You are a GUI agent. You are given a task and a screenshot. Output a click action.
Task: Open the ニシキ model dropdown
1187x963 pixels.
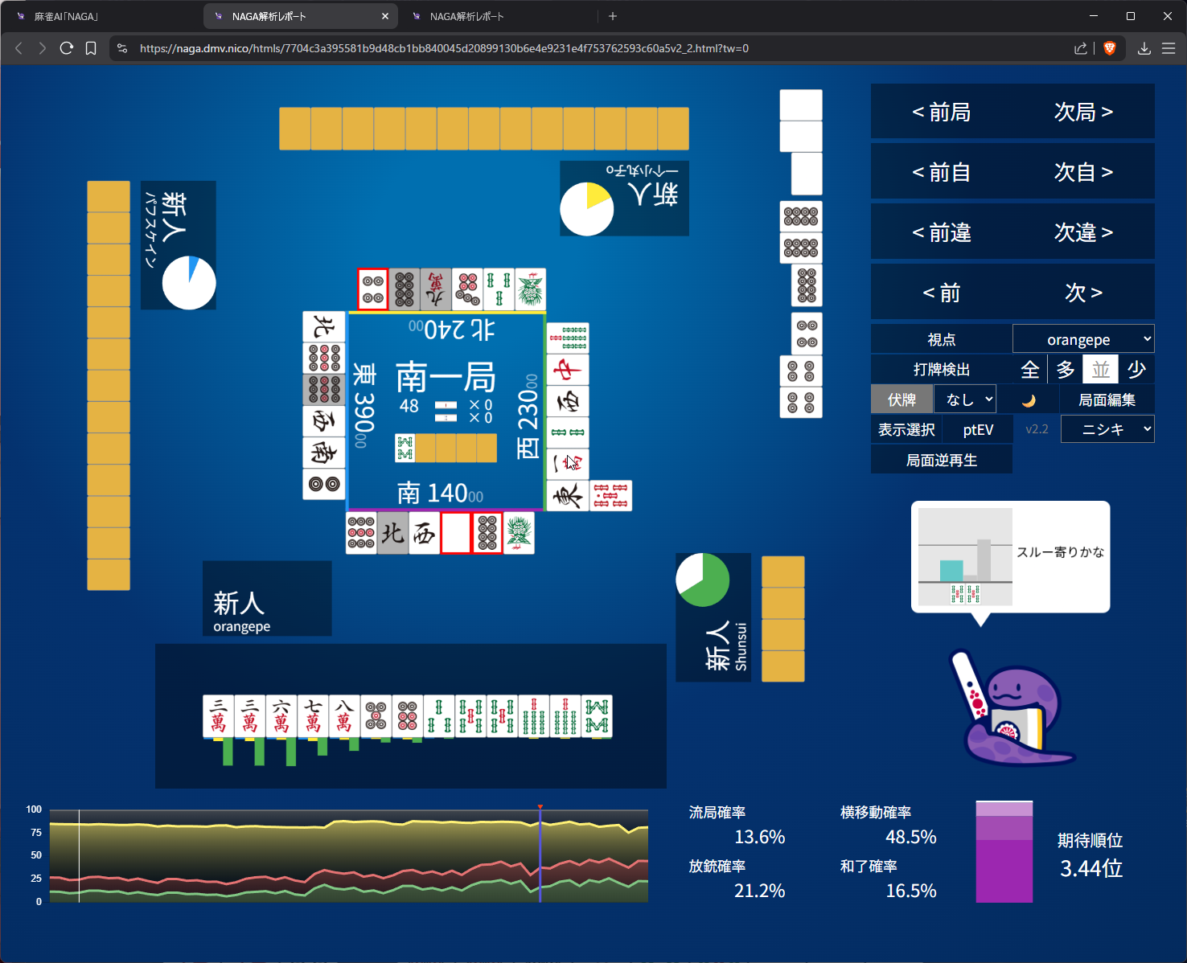1107,429
